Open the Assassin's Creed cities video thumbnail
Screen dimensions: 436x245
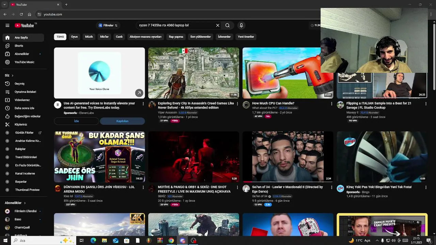pyautogui.click(x=193, y=73)
